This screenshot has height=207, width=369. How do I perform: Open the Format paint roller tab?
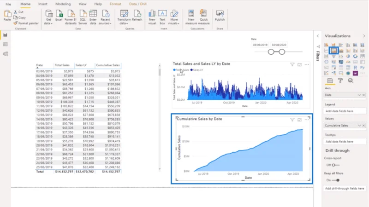[x=340, y=81]
